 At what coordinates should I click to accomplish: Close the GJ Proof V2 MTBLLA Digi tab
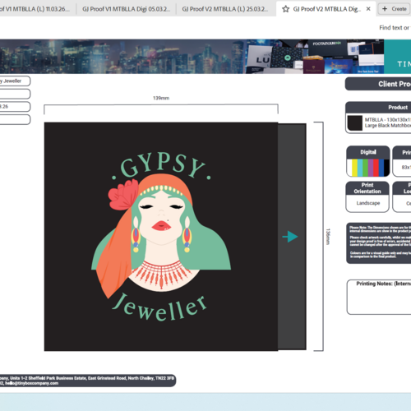click(368, 9)
